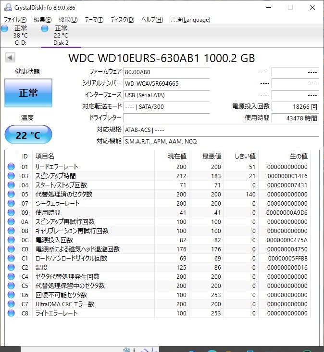
Task: Click raw value 0000000475A in 電源投入回数 row
Action: tap(287, 240)
